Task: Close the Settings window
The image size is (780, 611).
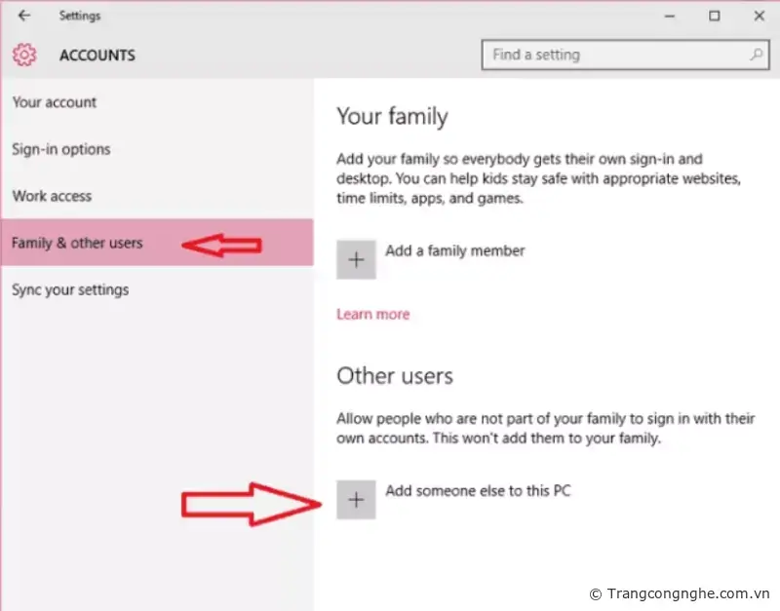Action: [760, 16]
